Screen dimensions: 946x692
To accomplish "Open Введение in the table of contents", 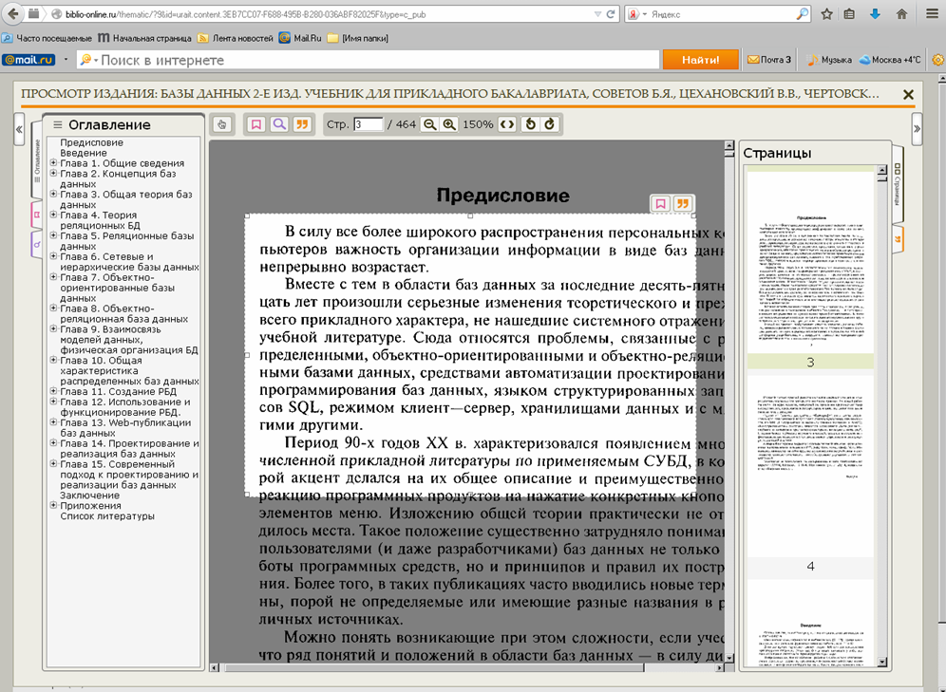I will point(84,153).
